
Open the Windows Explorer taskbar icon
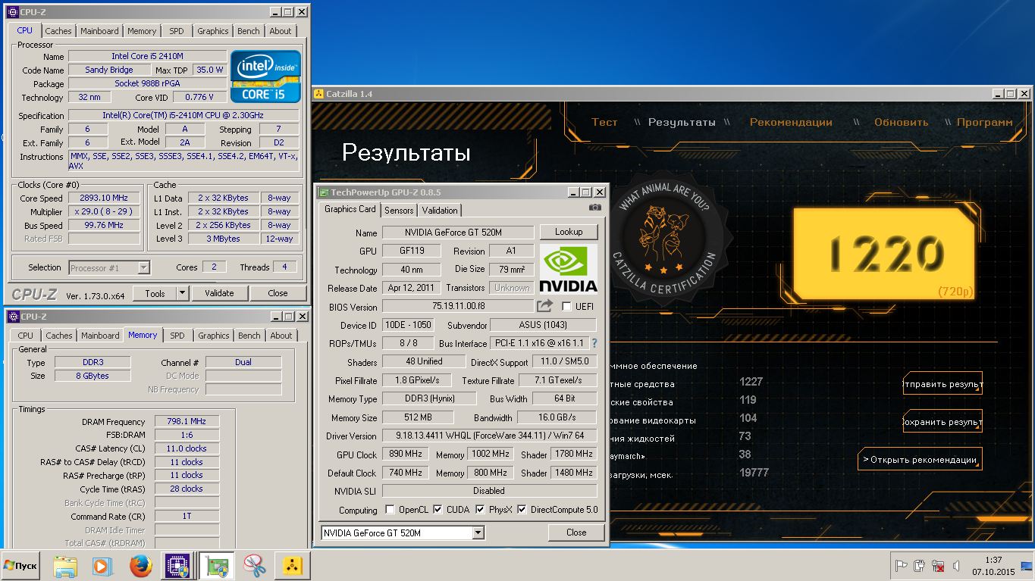(66, 565)
